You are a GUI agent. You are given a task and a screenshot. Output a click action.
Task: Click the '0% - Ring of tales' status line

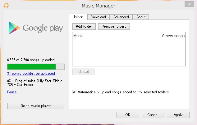36,81
